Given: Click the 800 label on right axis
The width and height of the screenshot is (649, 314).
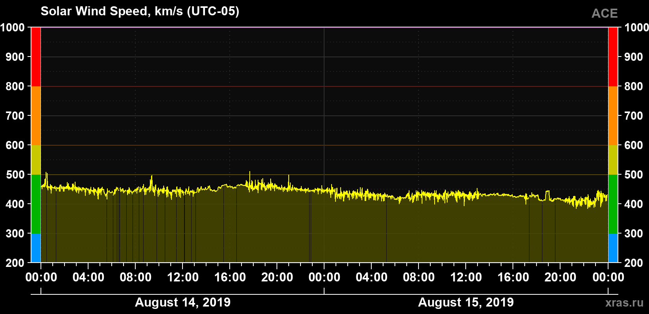Looking at the screenshot, I should (x=634, y=86).
